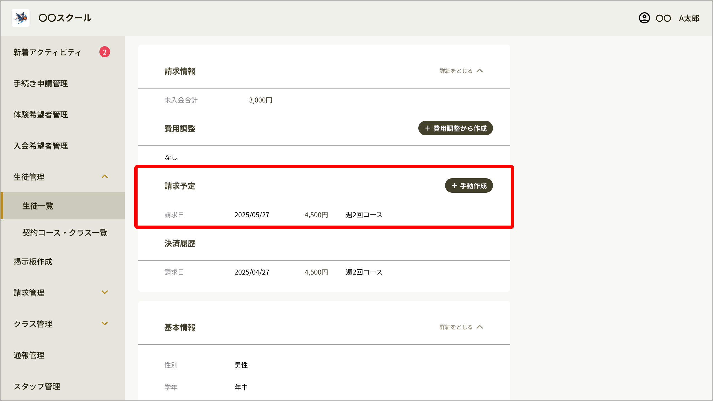Viewport: 713px width, 401px height.
Task: Click the 性別 label
Action: coord(171,365)
